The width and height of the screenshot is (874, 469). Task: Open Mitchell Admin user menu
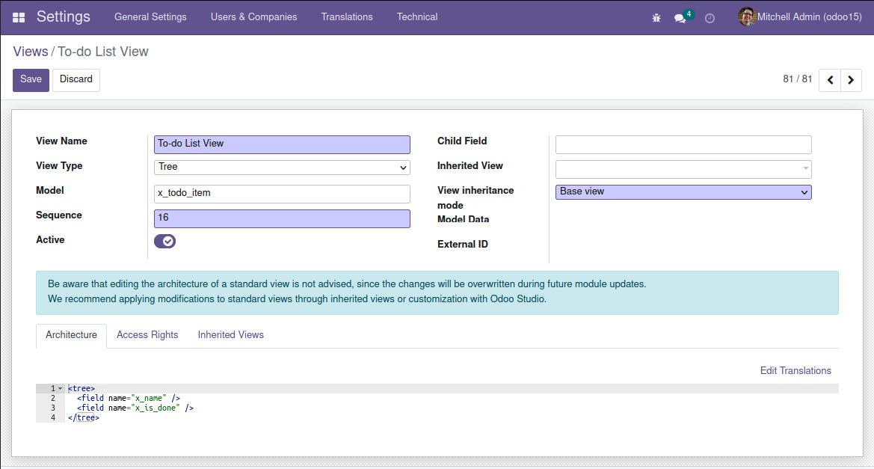click(x=801, y=16)
